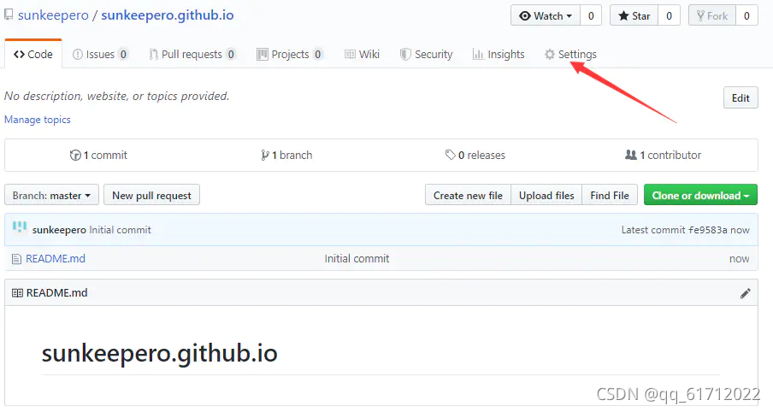Screen dimensions: 773x412
Task: Click Create new file
Action: click(x=468, y=195)
